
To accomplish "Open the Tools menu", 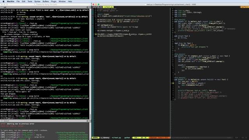I will point(30,2).
